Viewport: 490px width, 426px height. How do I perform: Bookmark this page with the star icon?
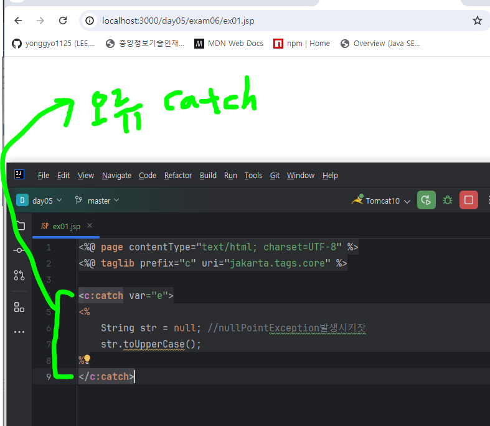click(x=477, y=21)
